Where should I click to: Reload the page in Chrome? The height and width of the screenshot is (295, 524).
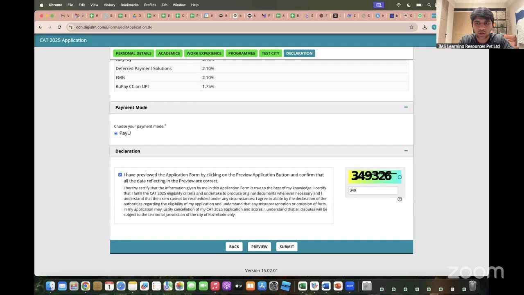[59, 27]
